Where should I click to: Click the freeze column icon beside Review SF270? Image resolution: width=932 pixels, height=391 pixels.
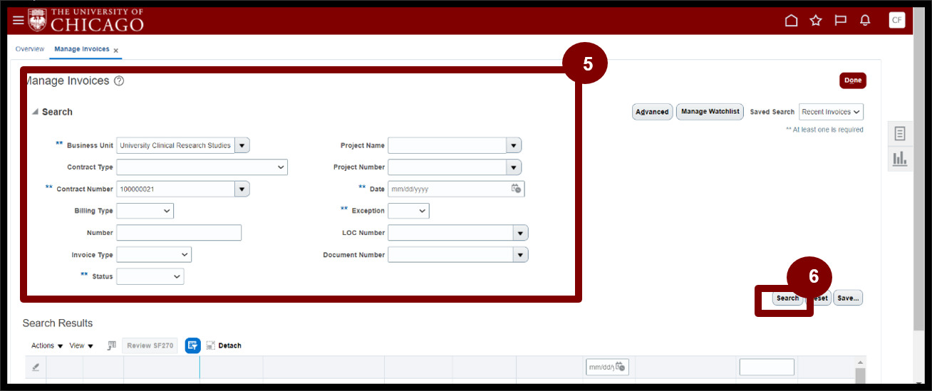(x=112, y=345)
